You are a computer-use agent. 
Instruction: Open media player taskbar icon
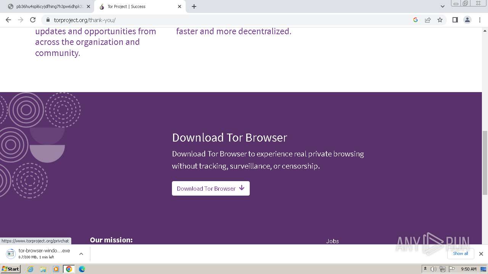coord(56,269)
